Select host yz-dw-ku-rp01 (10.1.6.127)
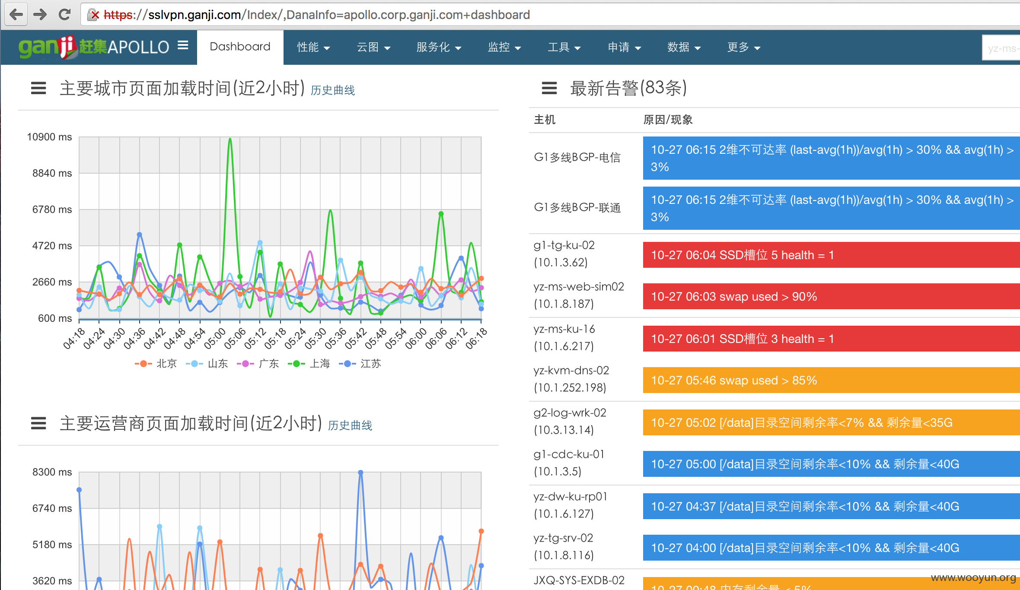Image resolution: width=1020 pixels, height=590 pixels. (x=571, y=505)
